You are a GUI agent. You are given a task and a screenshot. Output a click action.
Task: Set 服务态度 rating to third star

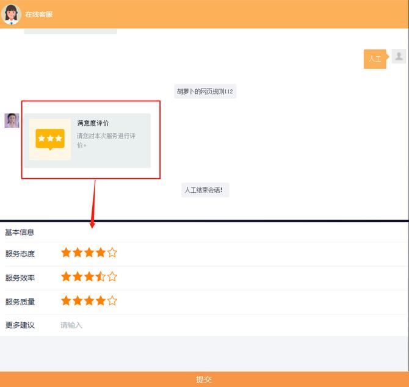pyautogui.click(x=89, y=253)
